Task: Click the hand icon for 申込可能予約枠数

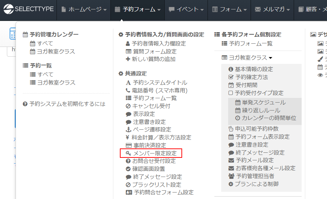Action: (231, 129)
